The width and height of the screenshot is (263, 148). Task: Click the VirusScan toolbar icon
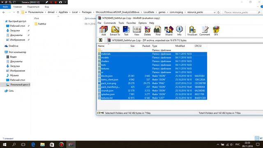(192, 31)
